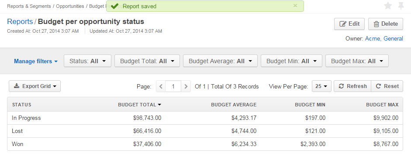411x160 pixels.
Task: Select the In Progress status cell
Action: click(x=26, y=118)
